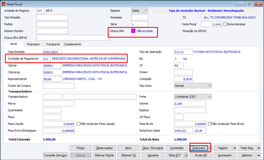Click the Nota Fiscal number field 111941
Viewport: 264px width, 160px height.
point(212,24)
